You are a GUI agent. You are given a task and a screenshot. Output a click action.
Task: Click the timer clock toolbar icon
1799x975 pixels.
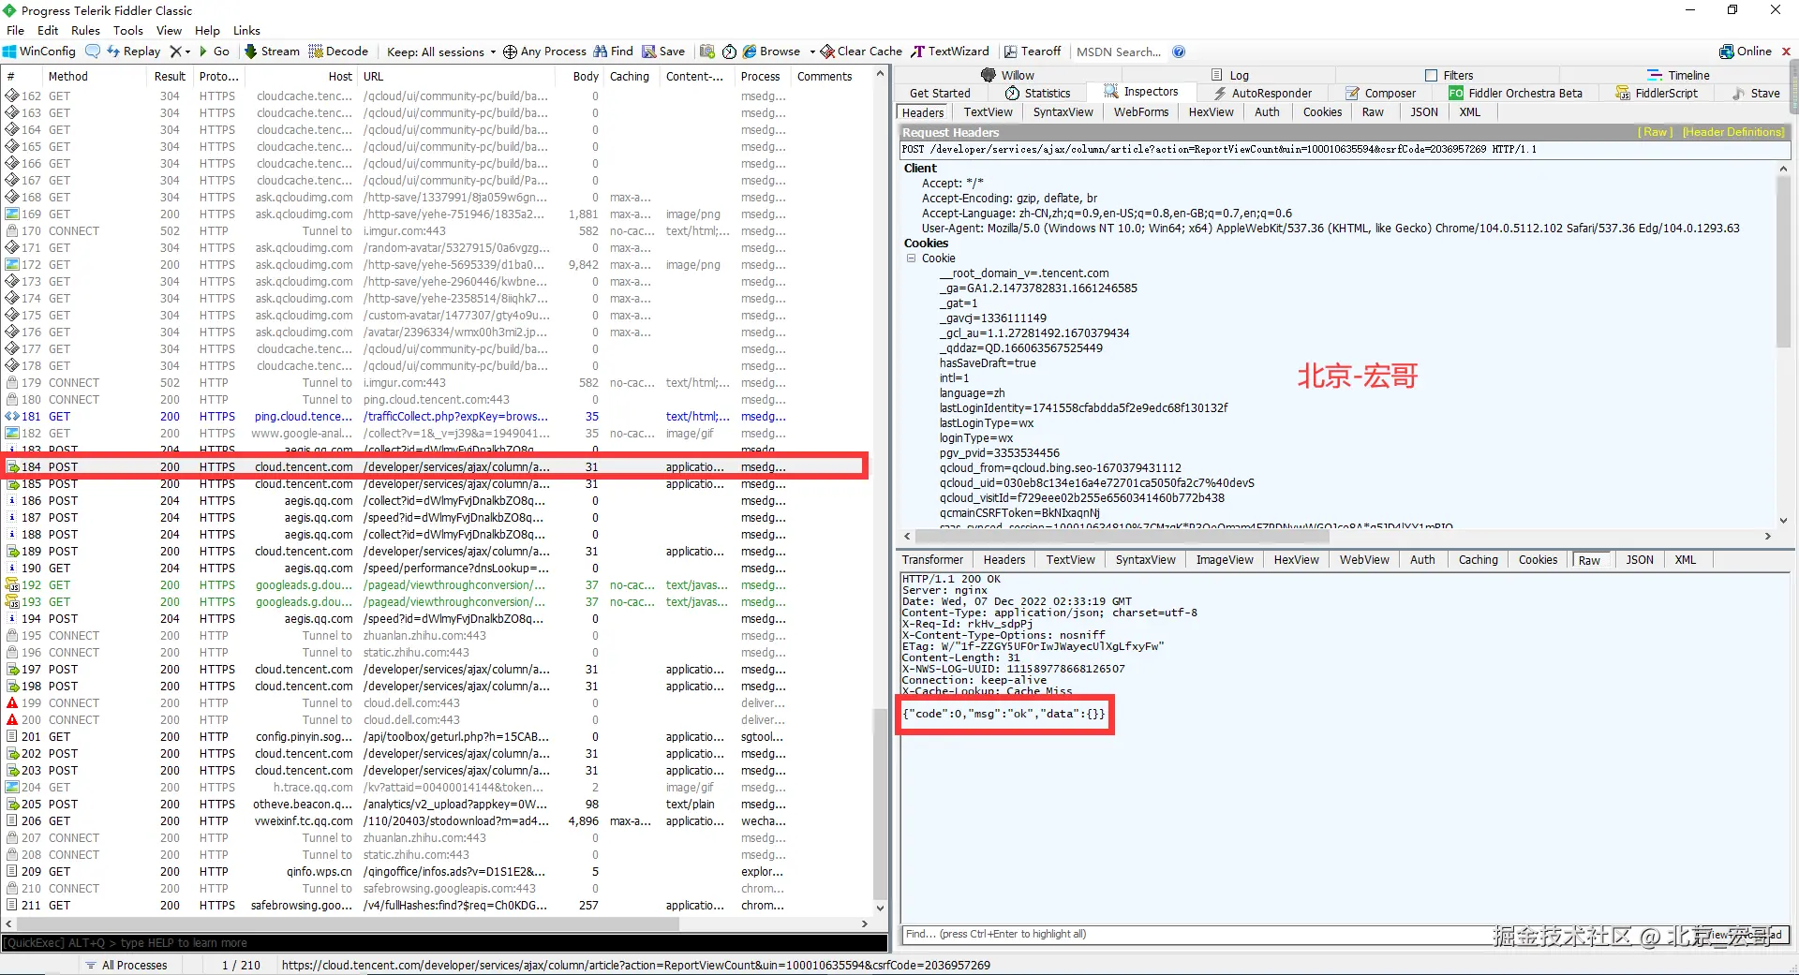(730, 52)
